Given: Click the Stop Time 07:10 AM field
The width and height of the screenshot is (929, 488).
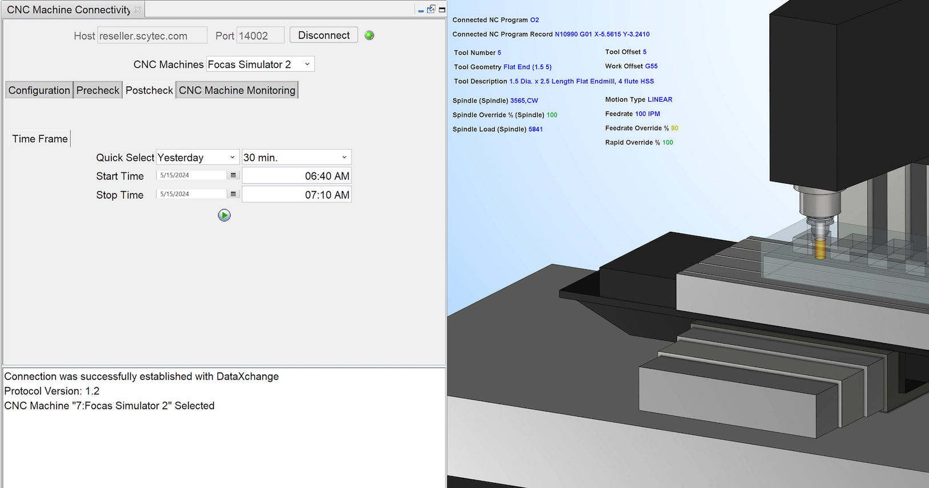Looking at the screenshot, I should (x=297, y=195).
